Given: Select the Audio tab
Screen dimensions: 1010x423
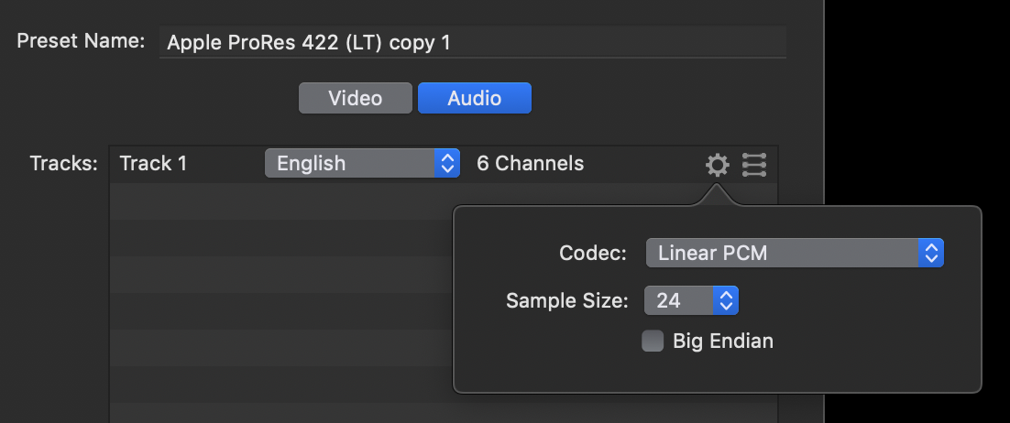Looking at the screenshot, I should pos(475,98).
